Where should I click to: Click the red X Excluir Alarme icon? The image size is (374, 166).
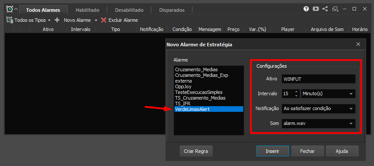click(x=104, y=20)
